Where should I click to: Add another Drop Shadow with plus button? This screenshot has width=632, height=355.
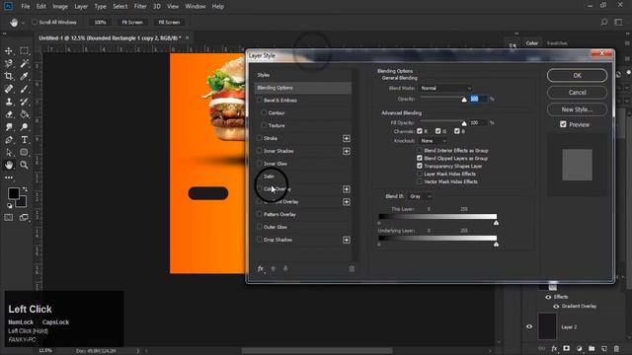tap(347, 240)
